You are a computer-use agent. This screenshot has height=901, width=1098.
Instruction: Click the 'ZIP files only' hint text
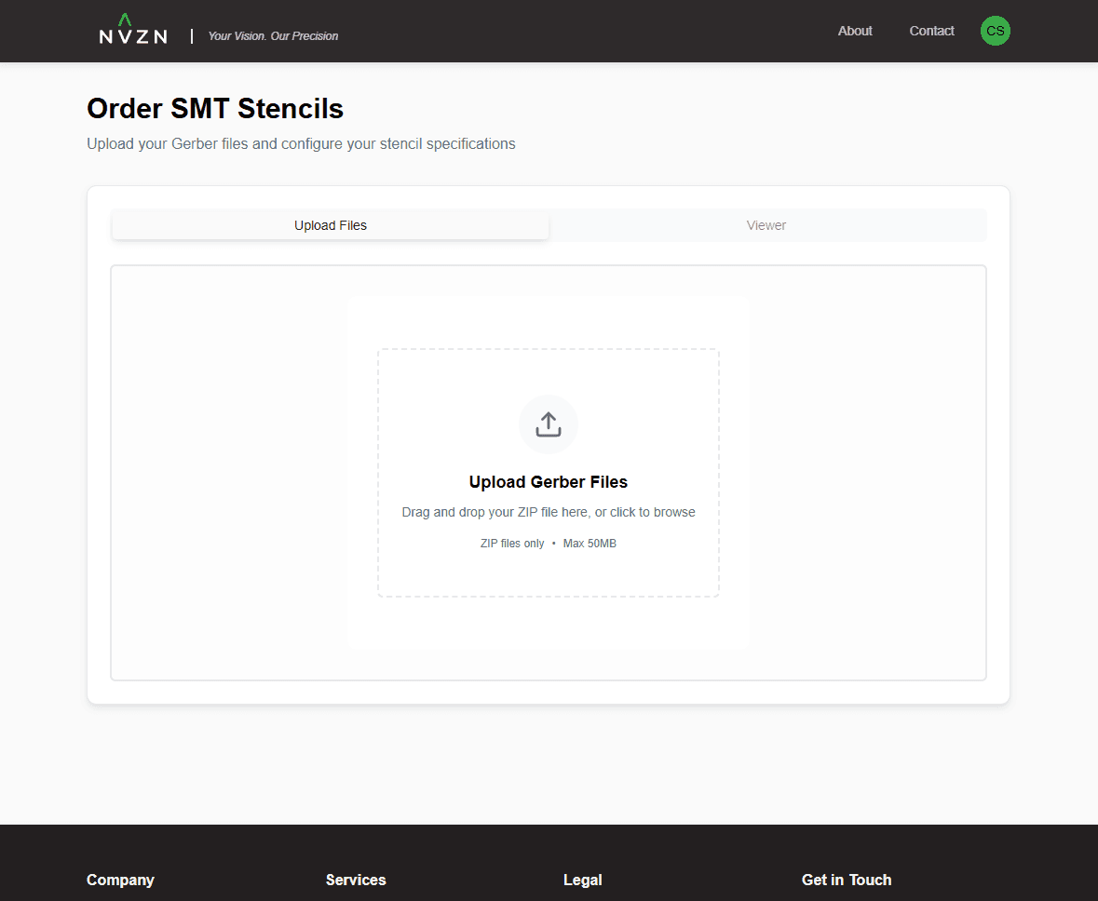coord(512,543)
